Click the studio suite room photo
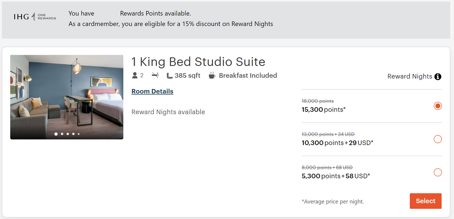The image size is (454, 219). pos(67,94)
